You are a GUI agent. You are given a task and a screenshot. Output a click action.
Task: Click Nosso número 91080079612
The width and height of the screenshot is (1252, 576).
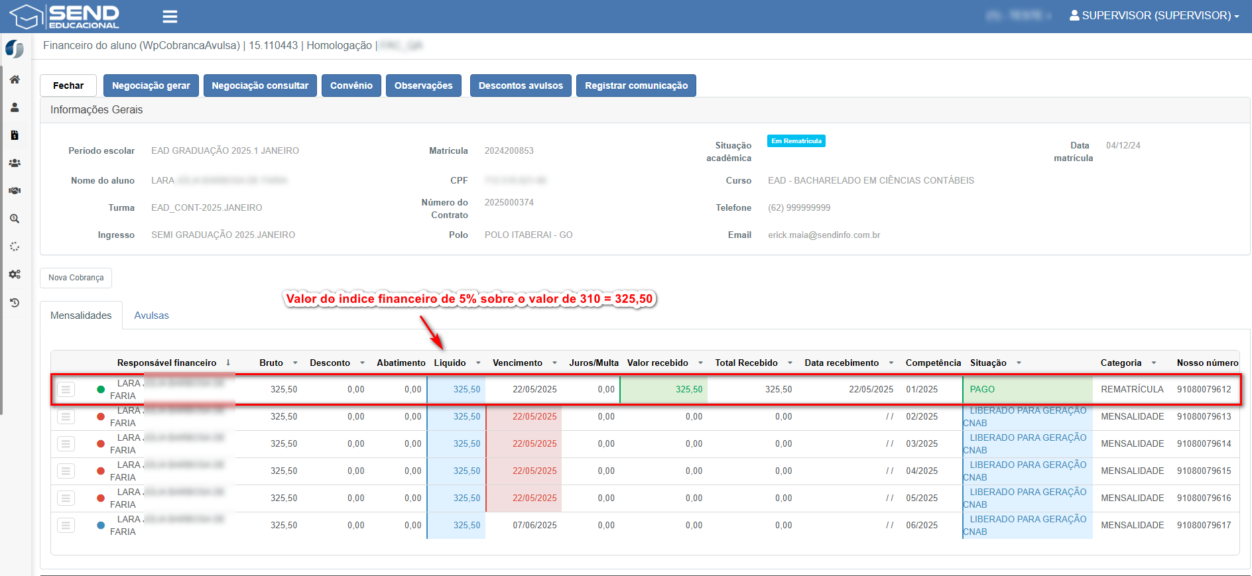click(1204, 390)
